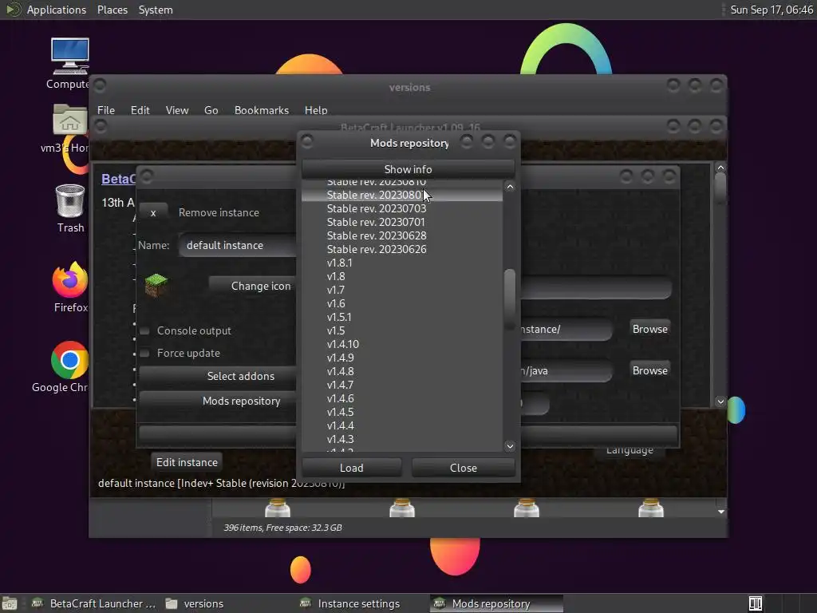Select v1.8.1 in the mods list

click(x=402, y=263)
